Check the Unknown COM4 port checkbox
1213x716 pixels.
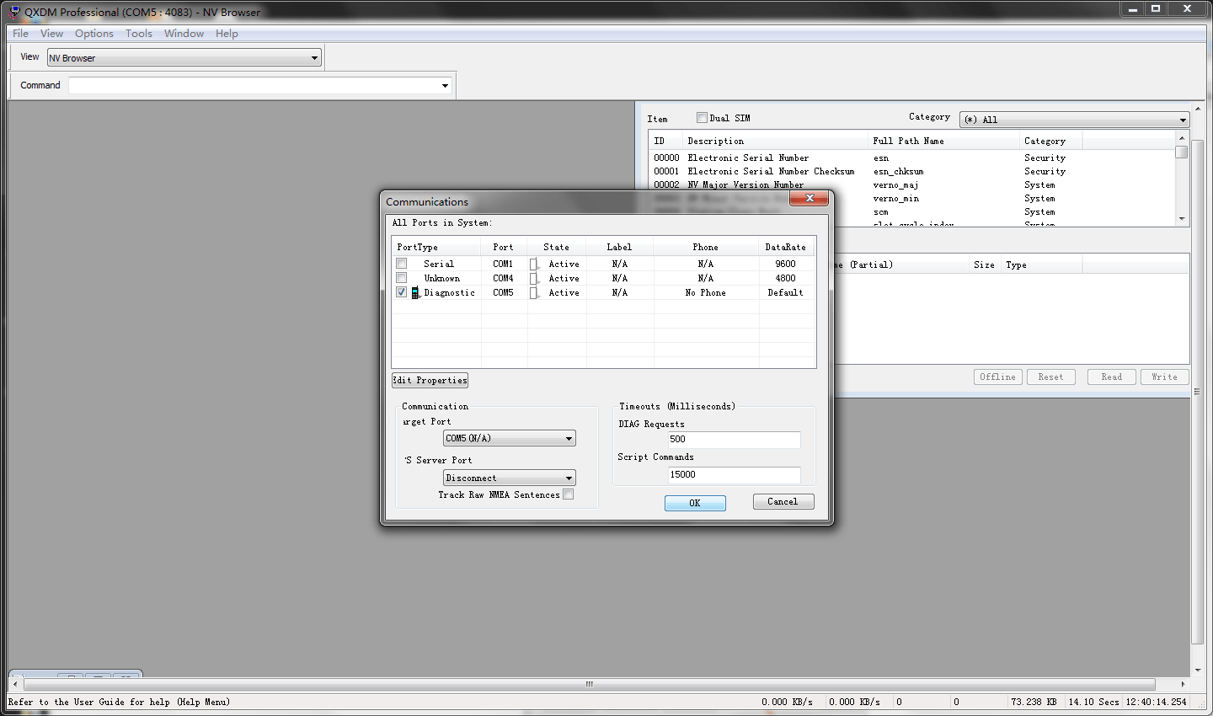(402, 278)
